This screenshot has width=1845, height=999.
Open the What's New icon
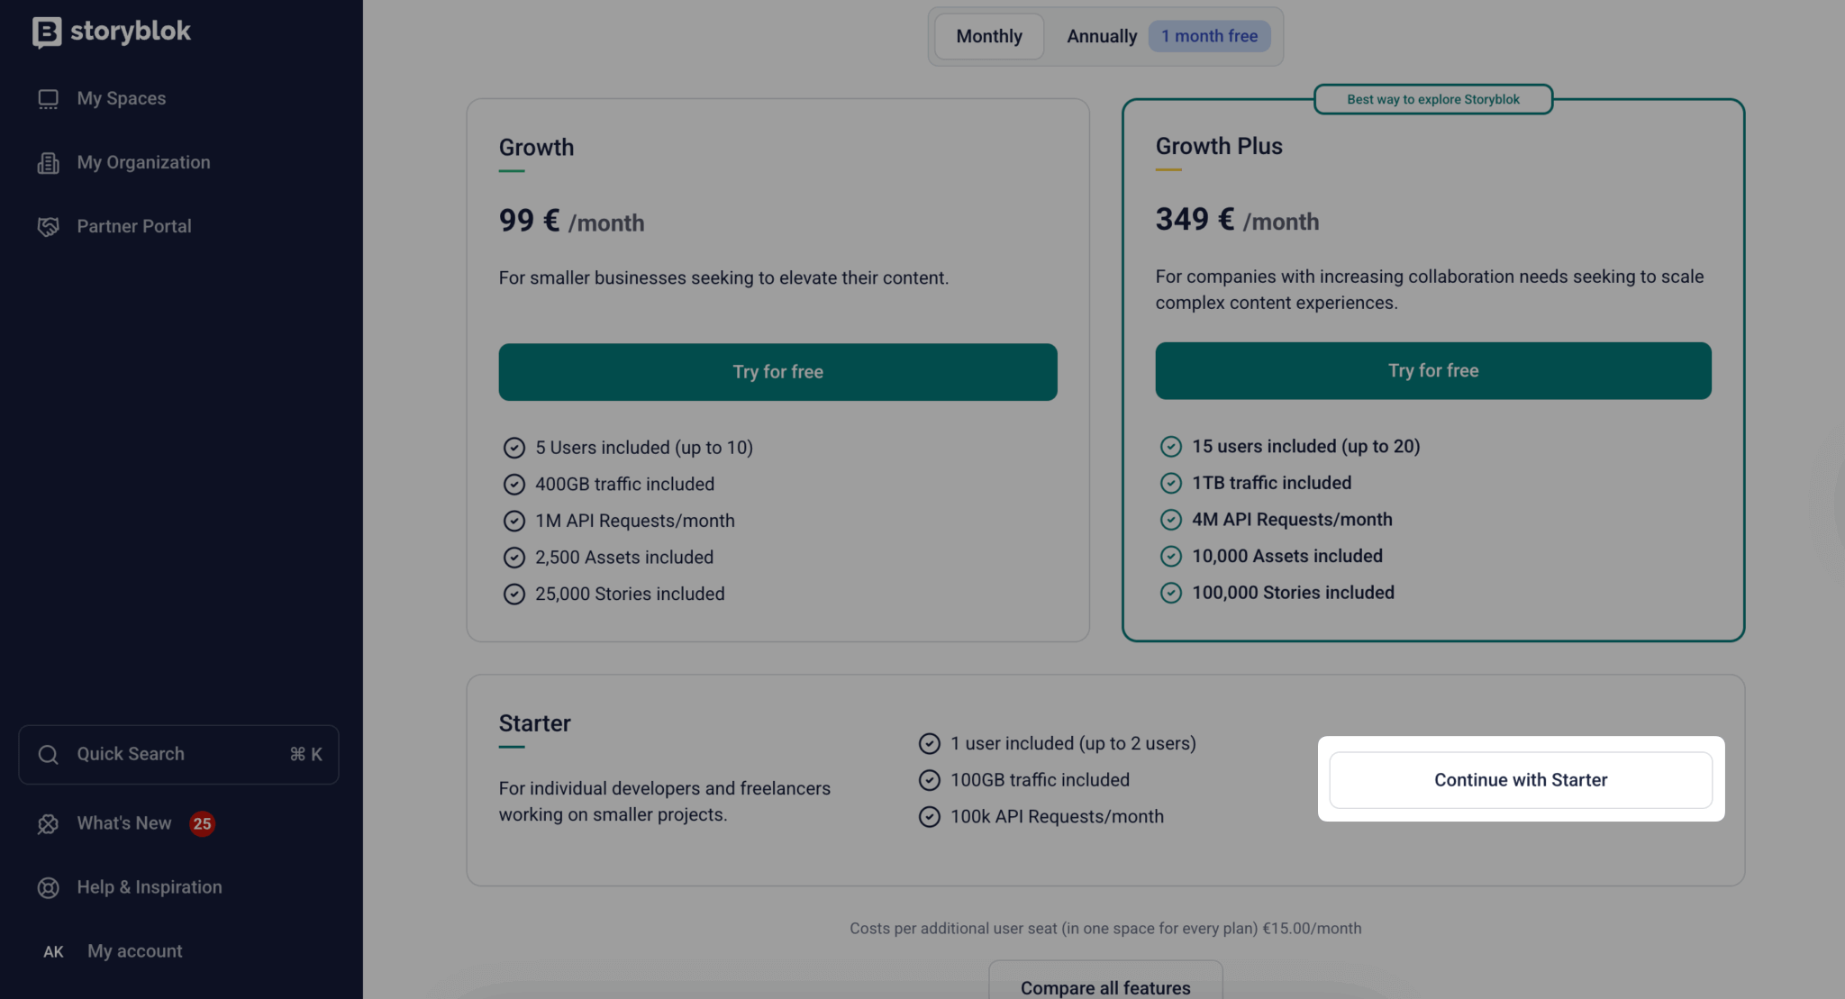pos(48,824)
